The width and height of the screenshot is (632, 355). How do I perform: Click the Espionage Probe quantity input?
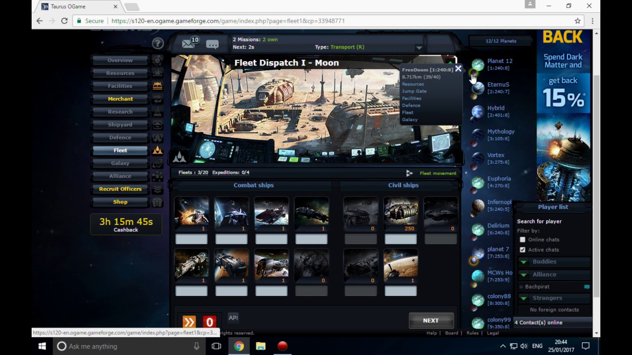(400, 291)
